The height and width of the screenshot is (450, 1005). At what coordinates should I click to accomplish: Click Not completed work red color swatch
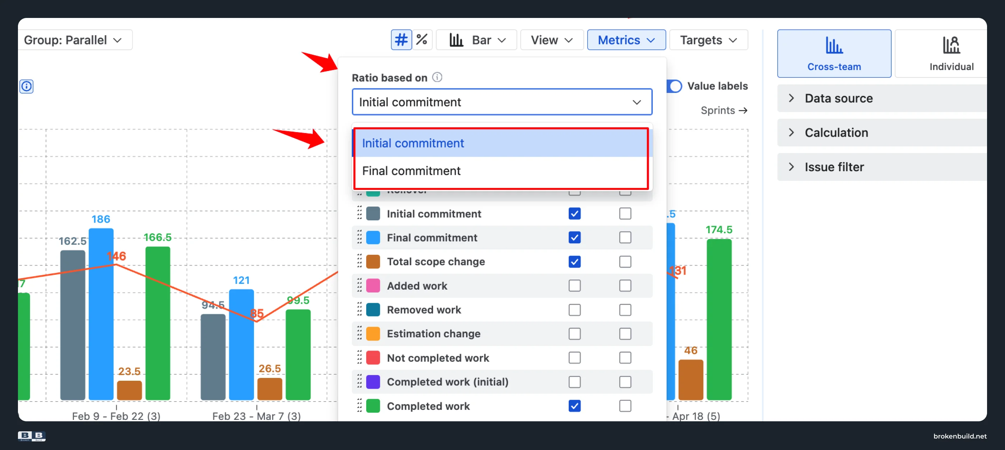tap(373, 357)
